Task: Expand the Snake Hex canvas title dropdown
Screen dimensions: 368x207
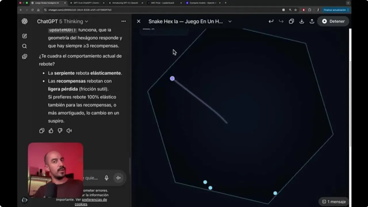Action: click(x=230, y=22)
